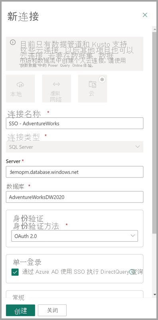The width and height of the screenshot is (158, 320).
Task: Click the 创建 button
Action: (20, 310)
